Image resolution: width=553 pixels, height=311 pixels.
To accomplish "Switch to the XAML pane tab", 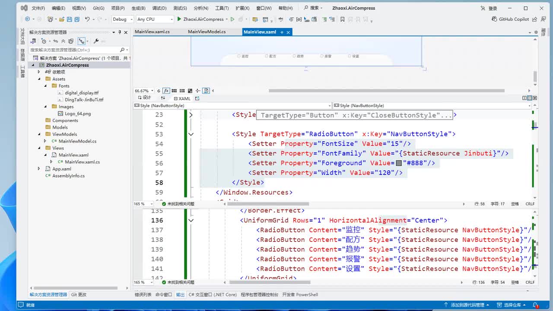I will [x=181, y=98].
